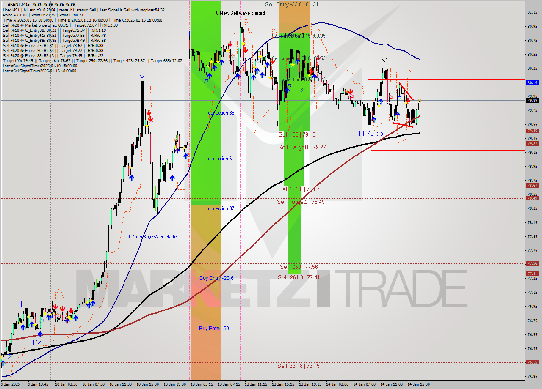This screenshot has height=389, width=542.
Task: Click the '10 Jan 11:30' time axis label
Action: click(x=120, y=384)
